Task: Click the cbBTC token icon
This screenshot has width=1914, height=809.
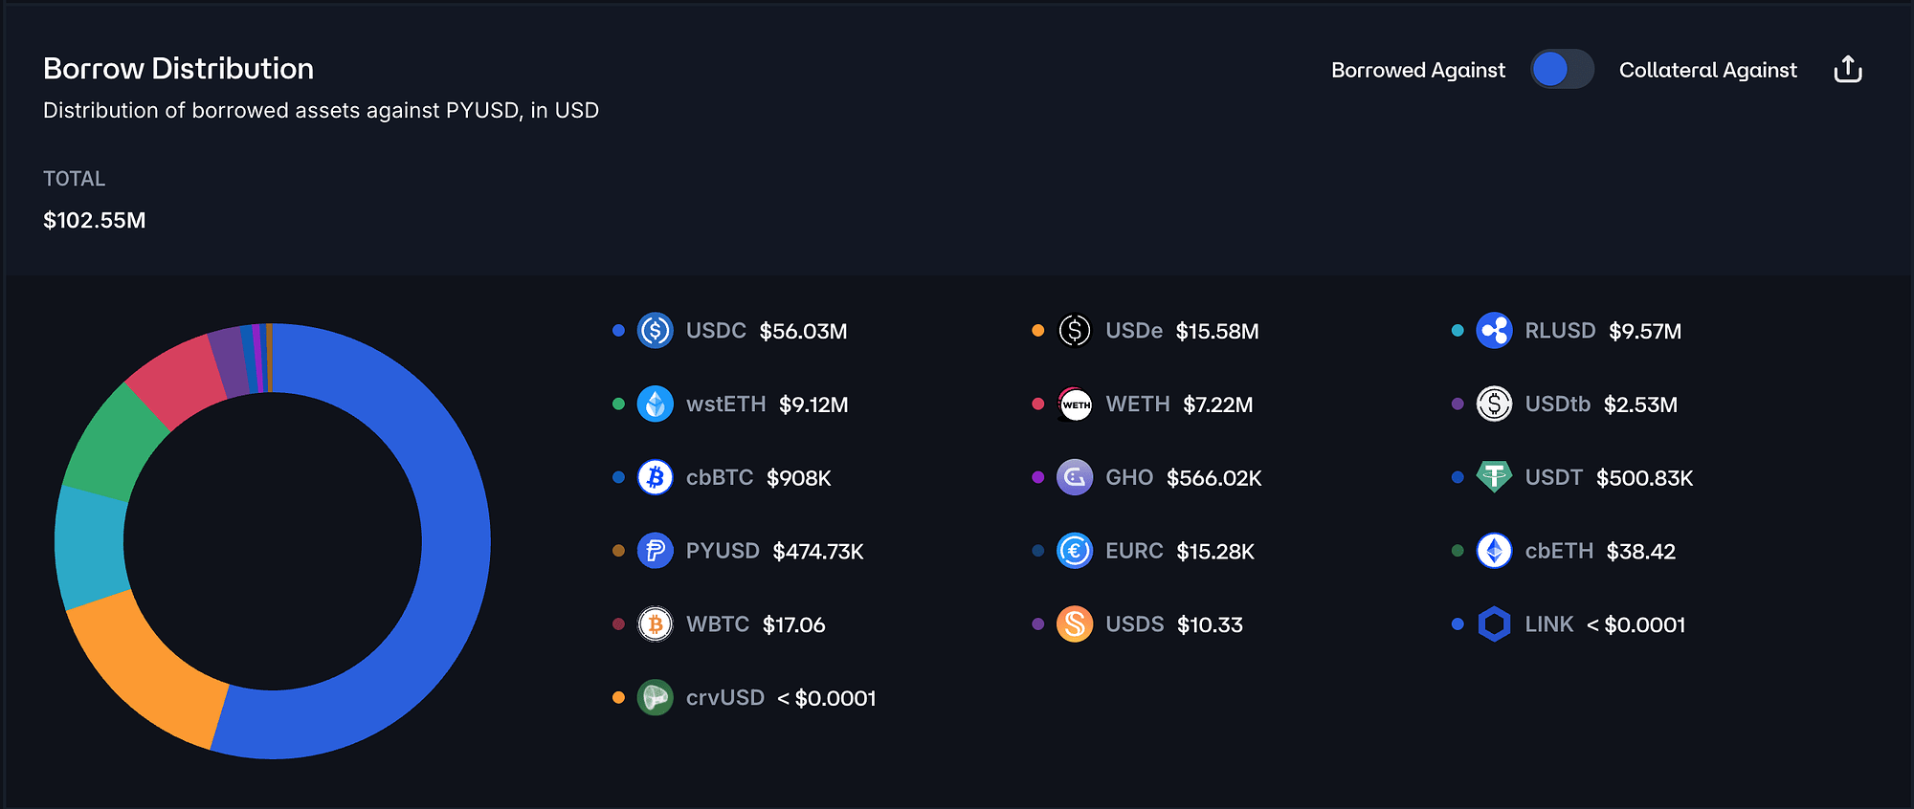Action: click(x=656, y=477)
